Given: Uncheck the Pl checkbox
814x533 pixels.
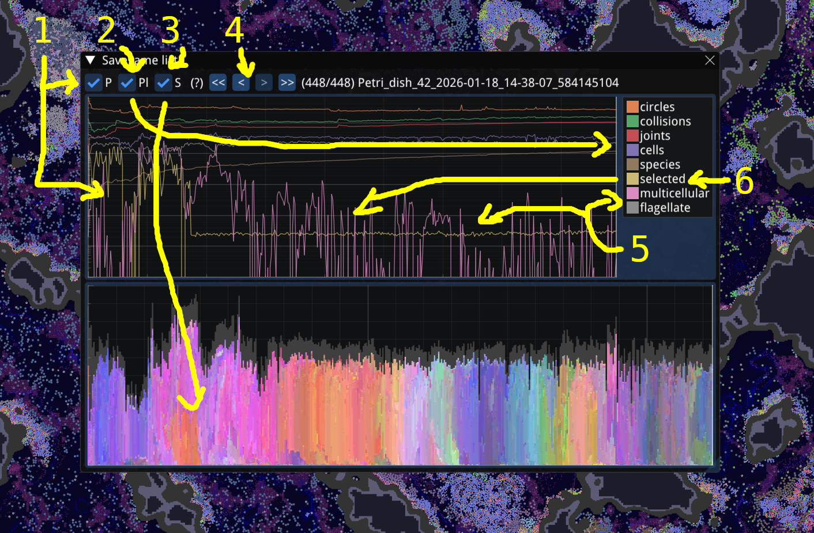Looking at the screenshot, I should (127, 83).
